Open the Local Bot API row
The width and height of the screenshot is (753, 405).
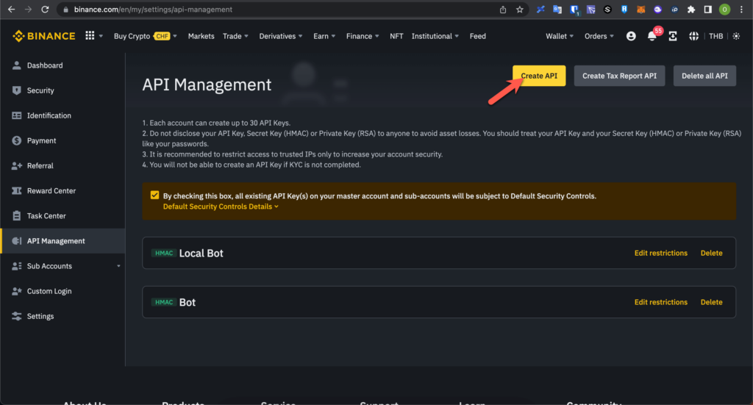[x=439, y=253]
